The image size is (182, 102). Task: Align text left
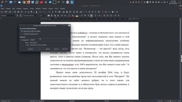click(82, 16)
